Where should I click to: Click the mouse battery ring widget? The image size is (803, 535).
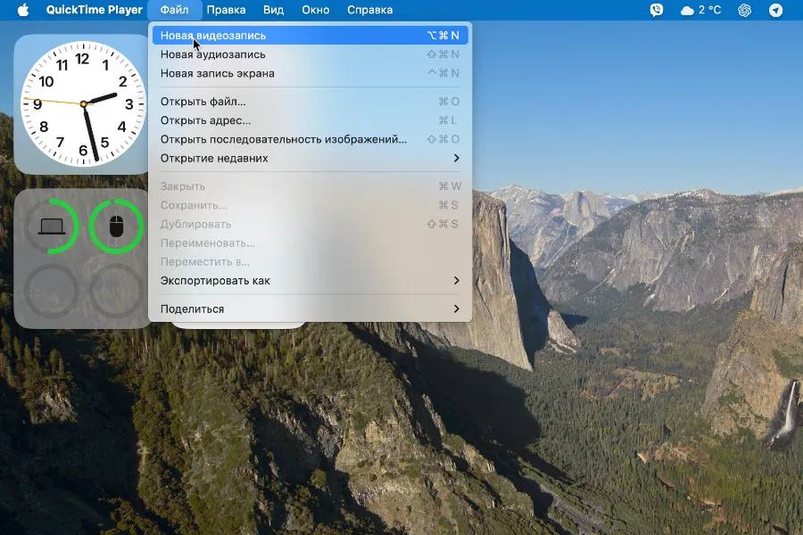point(116,226)
